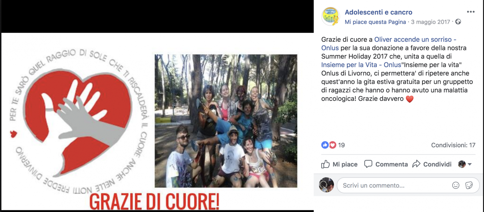The image size is (484, 212).
Task: Open the sticker picker in comment box
Action: tap(469, 185)
